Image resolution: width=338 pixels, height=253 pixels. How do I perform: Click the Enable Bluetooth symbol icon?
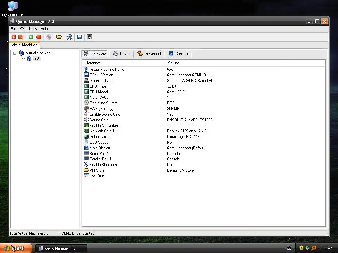coord(86,164)
